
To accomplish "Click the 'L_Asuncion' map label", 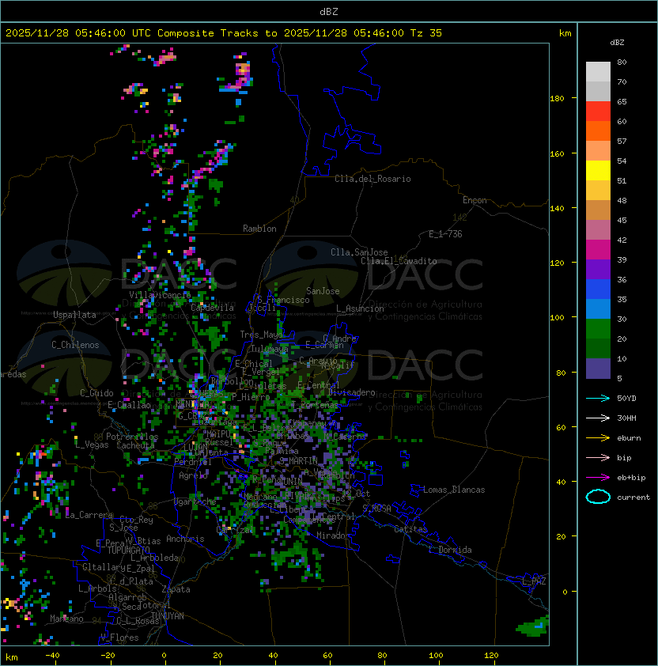I will 360,308.
